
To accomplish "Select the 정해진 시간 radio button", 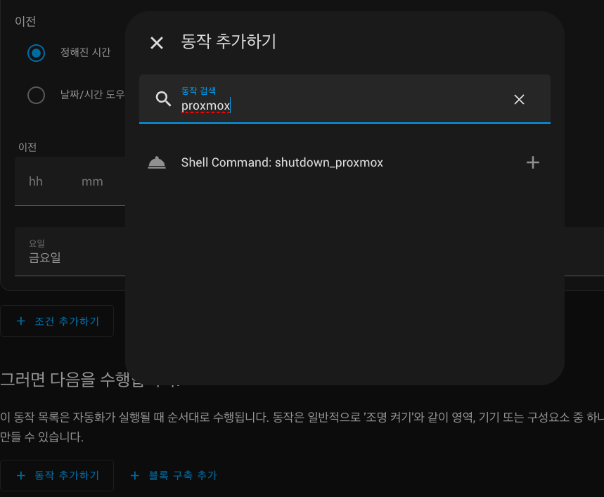I will pos(36,53).
